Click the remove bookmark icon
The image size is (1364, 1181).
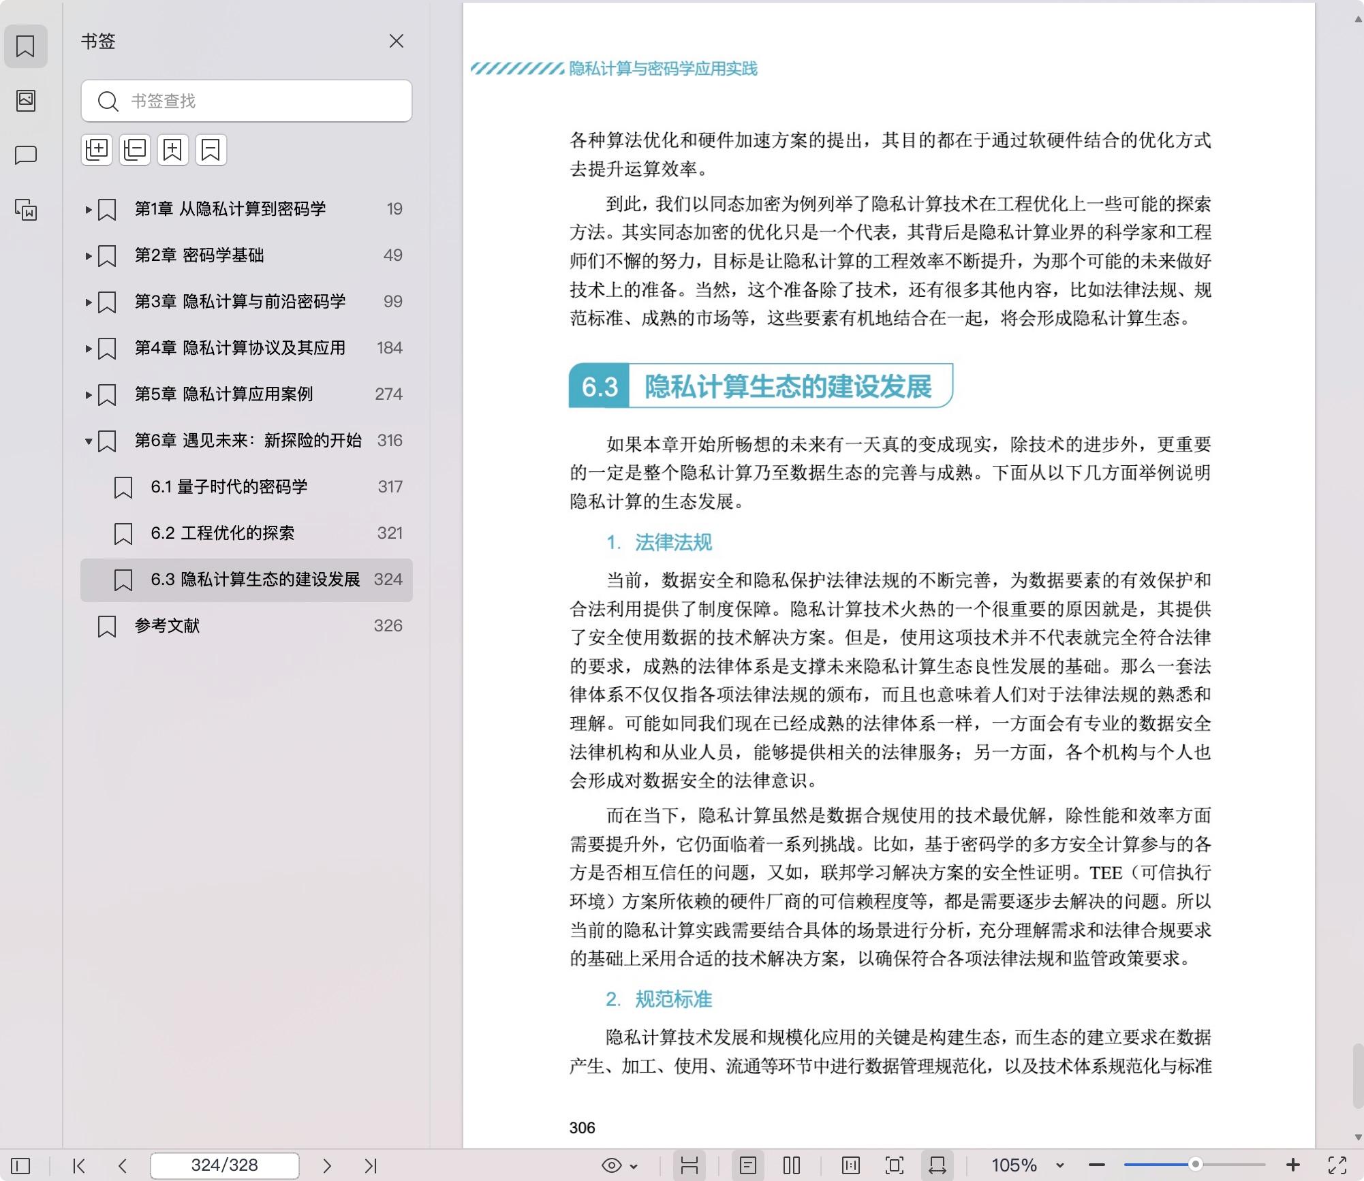(211, 150)
